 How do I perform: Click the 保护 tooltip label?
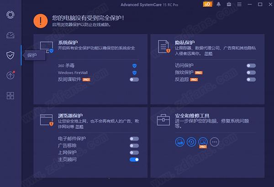click(x=32, y=55)
